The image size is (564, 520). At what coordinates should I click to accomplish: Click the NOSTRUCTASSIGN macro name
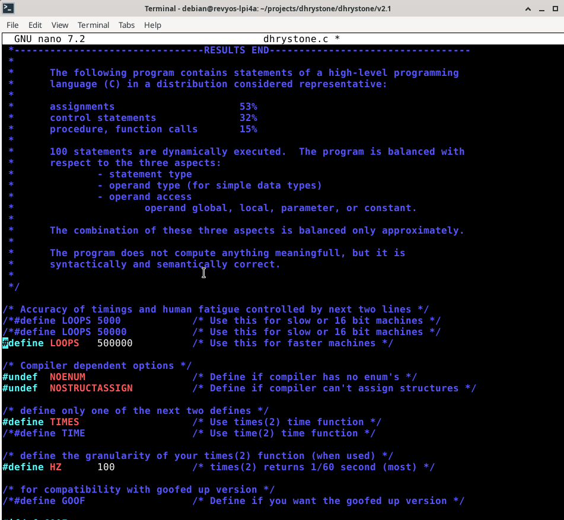pos(91,388)
